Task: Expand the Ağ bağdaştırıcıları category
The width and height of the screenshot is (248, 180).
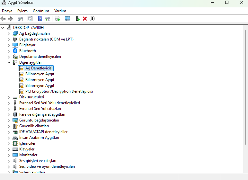Action: [x=9, y=34]
